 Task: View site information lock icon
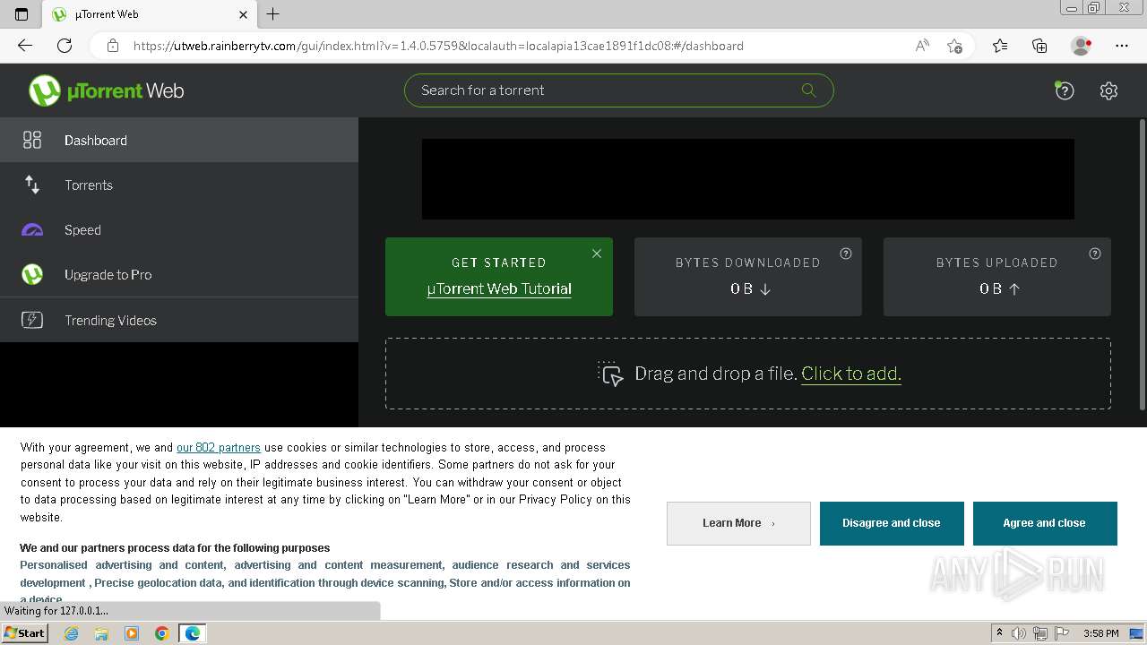click(x=113, y=46)
